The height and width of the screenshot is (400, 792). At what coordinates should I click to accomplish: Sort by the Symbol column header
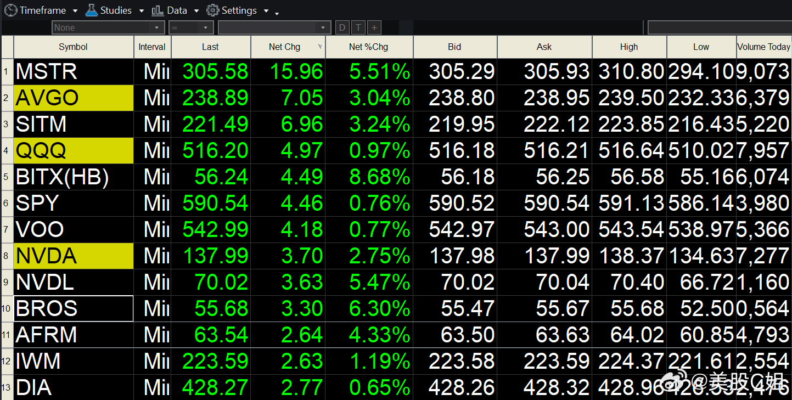click(74, 47)
